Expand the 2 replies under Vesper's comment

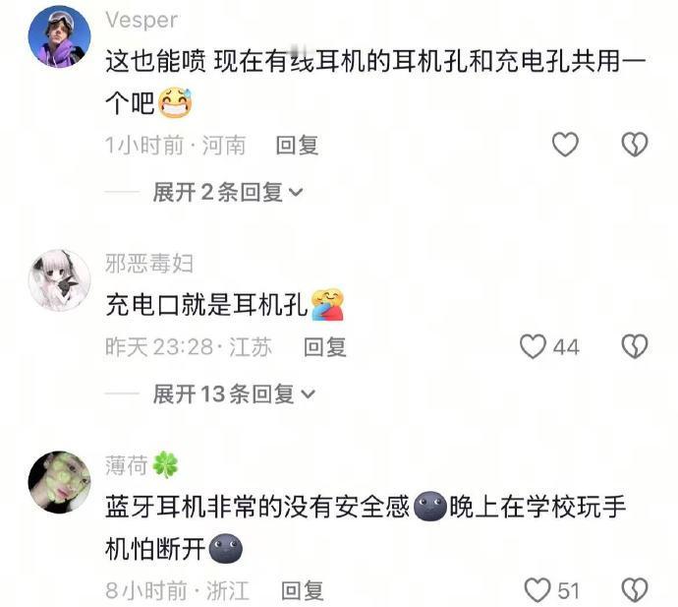click(228, 192)
